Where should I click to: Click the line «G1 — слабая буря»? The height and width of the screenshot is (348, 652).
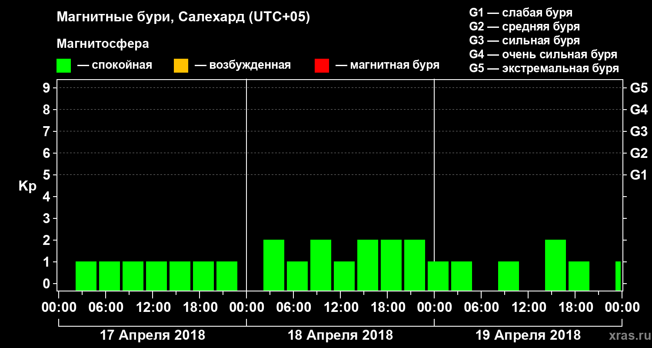coord(521,13)
